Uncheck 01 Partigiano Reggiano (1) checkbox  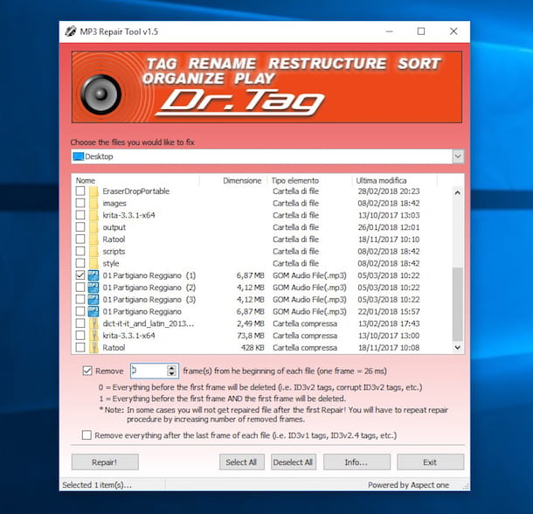pyautogui.click(x=80, y=275)
